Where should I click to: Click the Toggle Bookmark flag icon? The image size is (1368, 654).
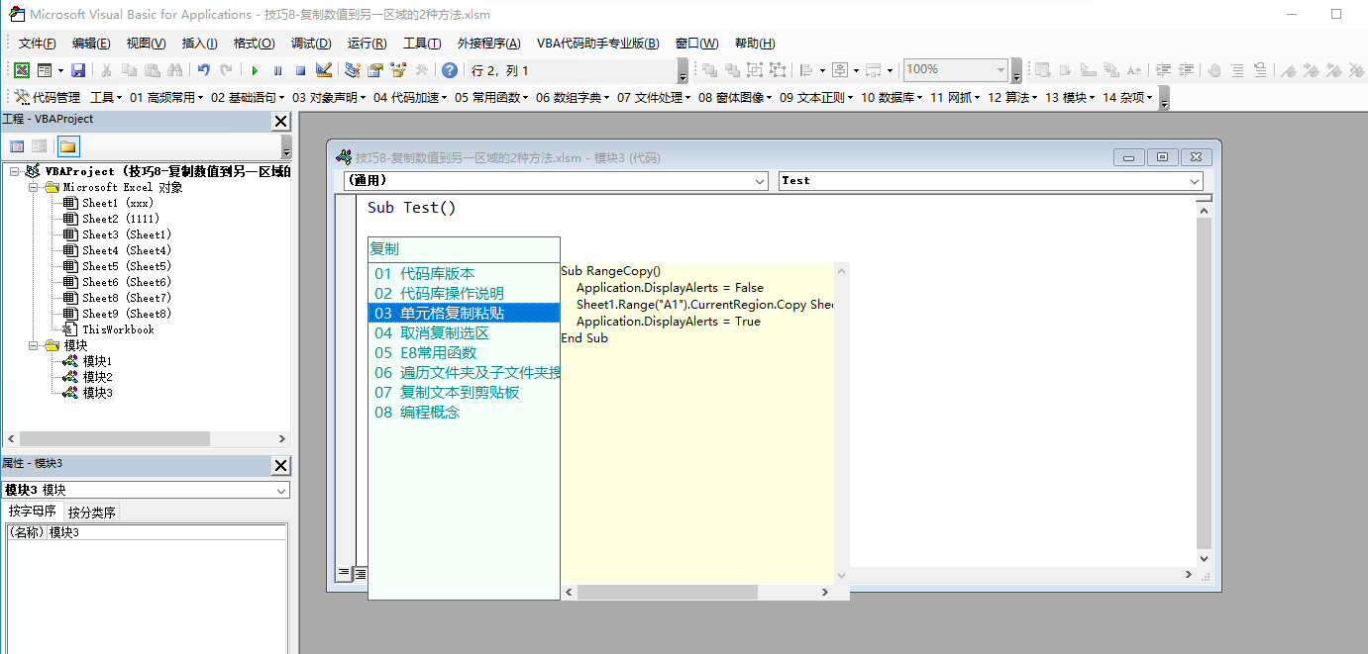click(x=1288, y=70)
